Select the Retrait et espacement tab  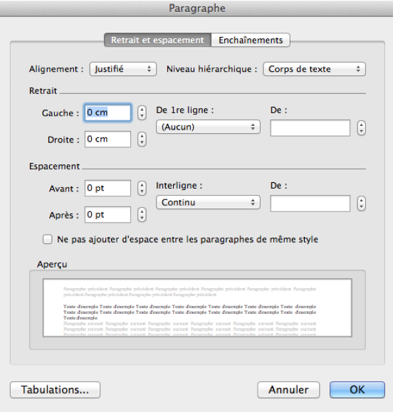coord(157,40)
